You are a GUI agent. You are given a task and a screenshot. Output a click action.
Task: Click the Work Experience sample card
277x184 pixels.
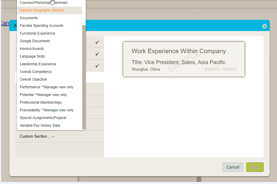click(184, 59)
